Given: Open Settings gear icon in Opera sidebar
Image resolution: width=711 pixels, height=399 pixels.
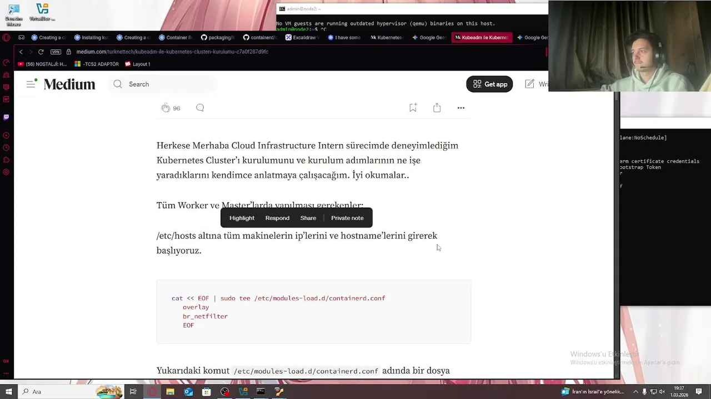Looking at the screenshot, I should point(6,172).
